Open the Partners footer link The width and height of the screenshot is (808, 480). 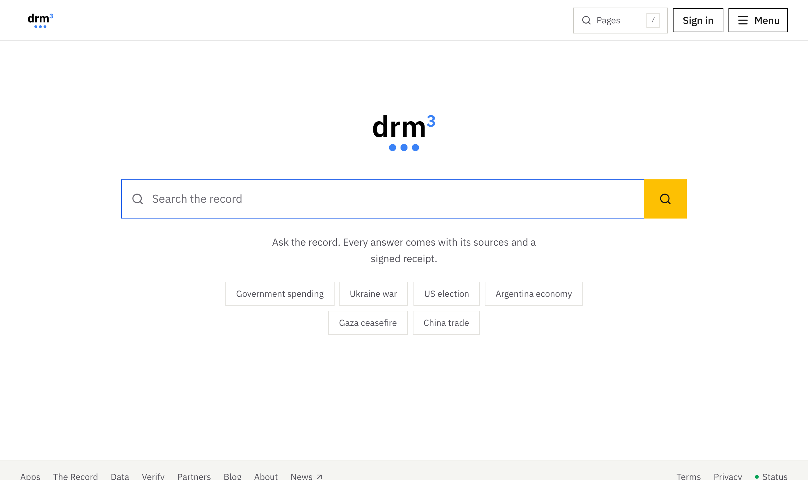coord(194,476)
